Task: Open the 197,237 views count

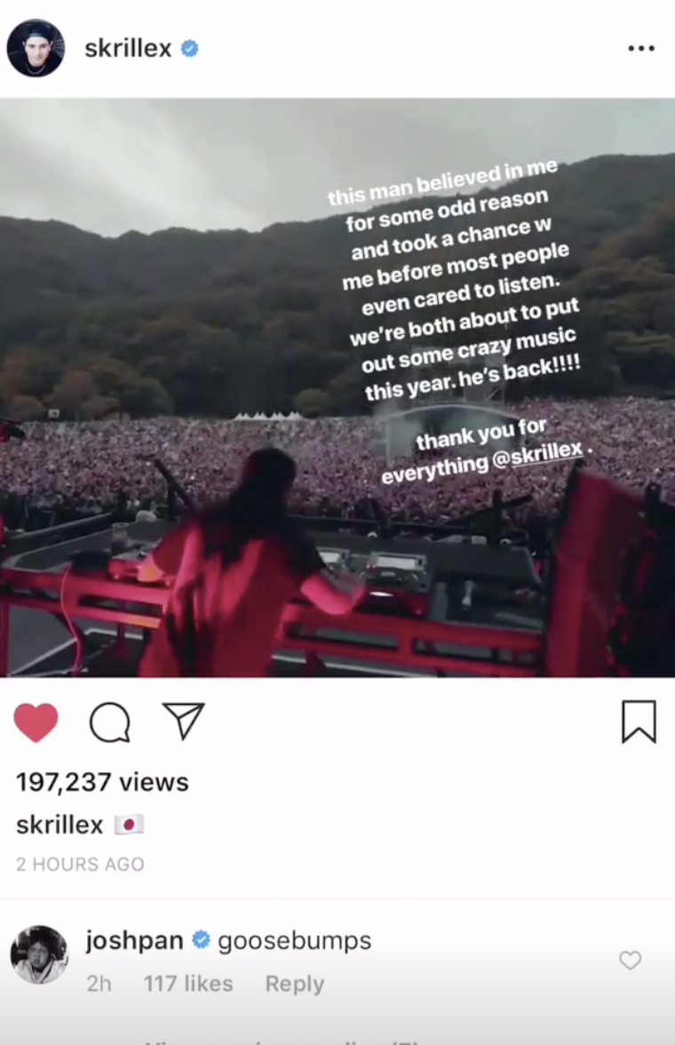Action: (102, 782)
